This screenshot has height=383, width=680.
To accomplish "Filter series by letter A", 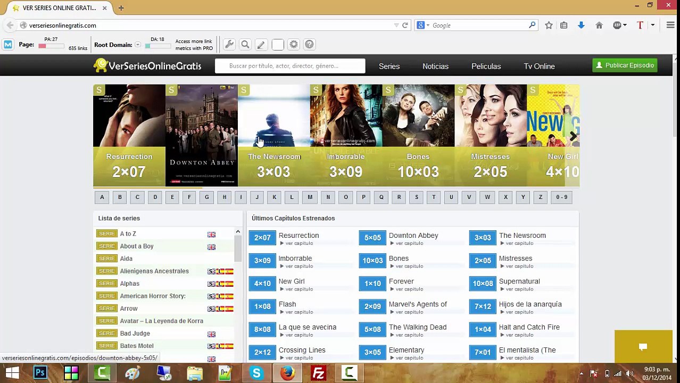I will [x=102, y=197].
